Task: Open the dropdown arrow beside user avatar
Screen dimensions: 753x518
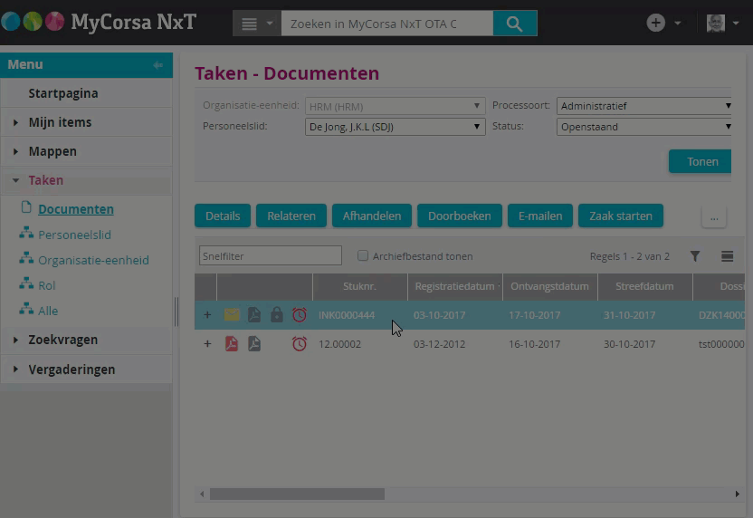Action: point(736,23)
